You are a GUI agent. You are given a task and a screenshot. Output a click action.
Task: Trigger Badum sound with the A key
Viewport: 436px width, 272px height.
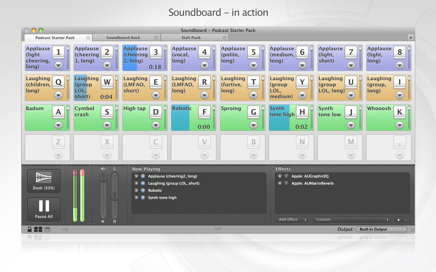pyautogui.click(x=58, y=112)
